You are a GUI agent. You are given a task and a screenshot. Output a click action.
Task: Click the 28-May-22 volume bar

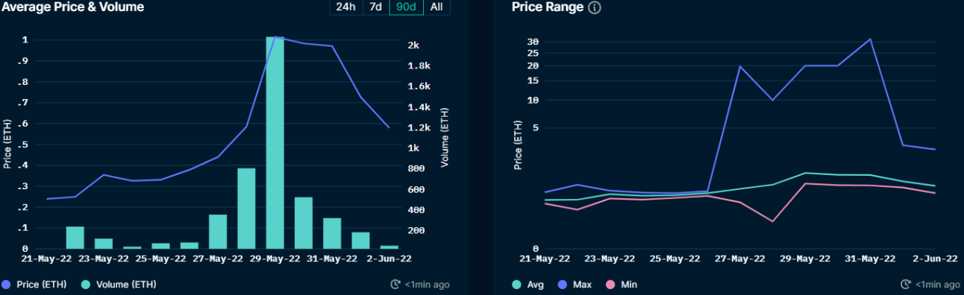(247, 209)
